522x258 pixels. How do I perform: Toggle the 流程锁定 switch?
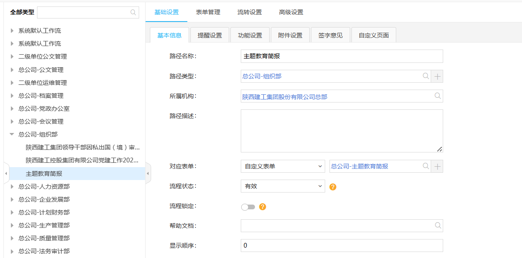click(248, 207)
